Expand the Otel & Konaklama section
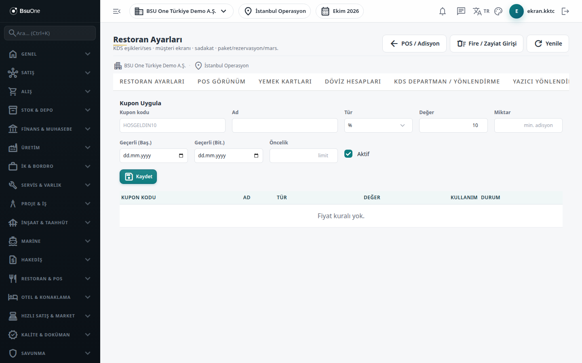582x363 pixels. coord(50,297)
